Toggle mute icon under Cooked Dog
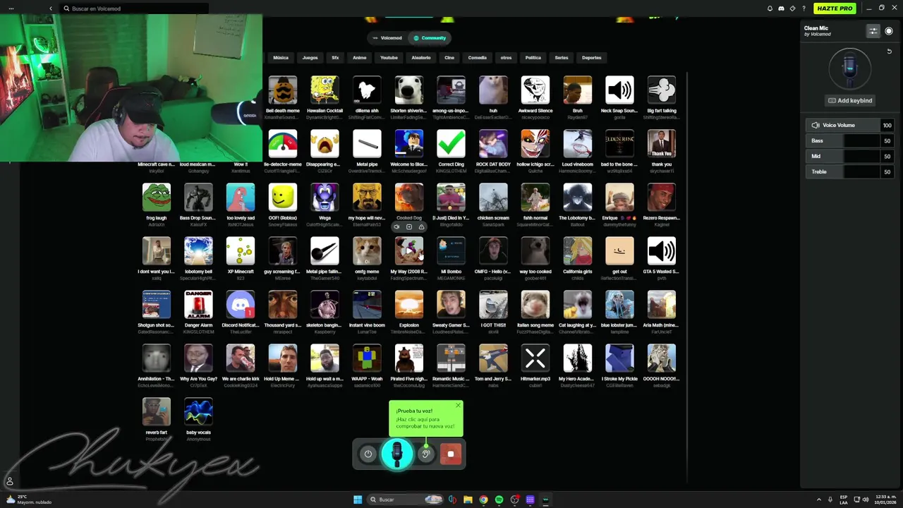 click(396, 227)
